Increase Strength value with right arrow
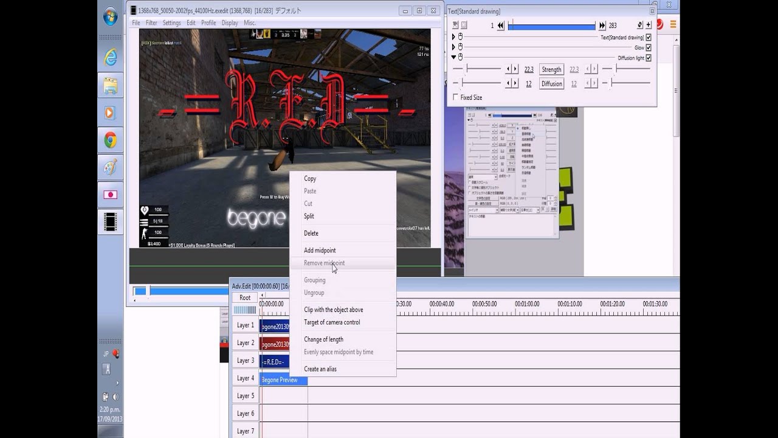The height and width of the screenshot is (438, 778). (515, 69)
